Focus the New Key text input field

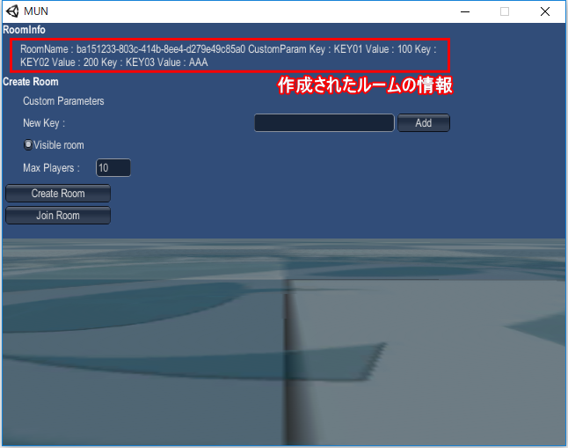(x=324, y=123)
